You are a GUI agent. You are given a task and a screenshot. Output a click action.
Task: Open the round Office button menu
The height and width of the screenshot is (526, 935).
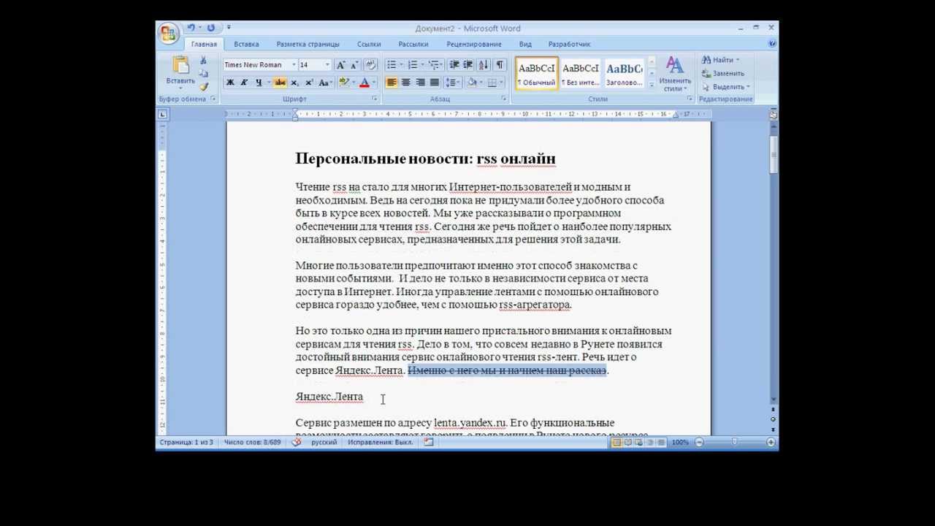tap(169, 34)
